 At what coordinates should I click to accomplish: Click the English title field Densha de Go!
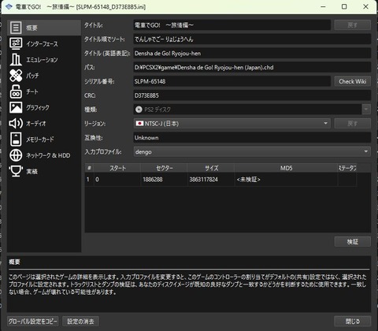pyautogui.click(x=252, y=54)
